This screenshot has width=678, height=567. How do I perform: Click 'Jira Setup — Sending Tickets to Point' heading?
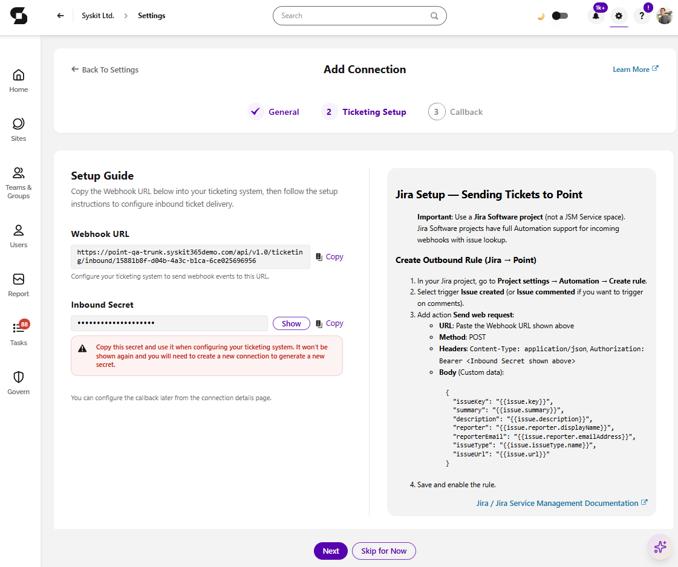[489, 195]
